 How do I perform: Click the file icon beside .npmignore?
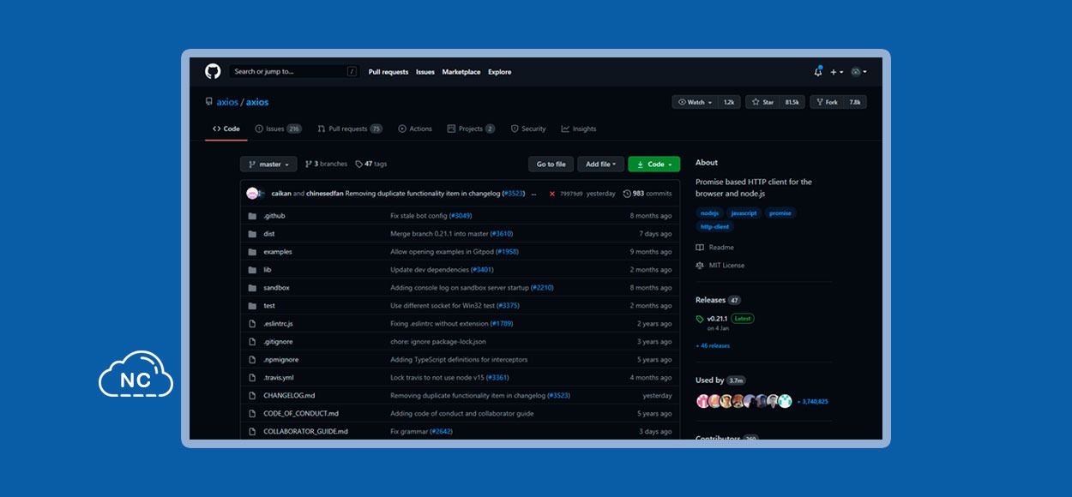pos(252,360)
